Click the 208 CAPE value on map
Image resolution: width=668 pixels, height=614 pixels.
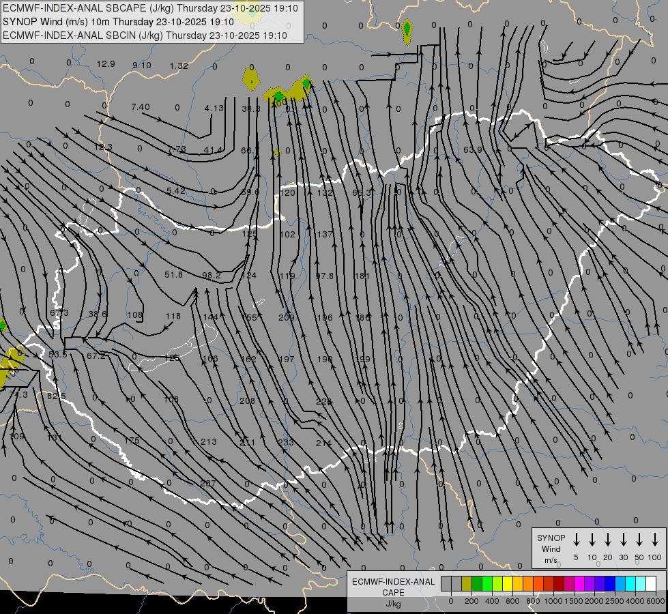(x=247, y=400)
